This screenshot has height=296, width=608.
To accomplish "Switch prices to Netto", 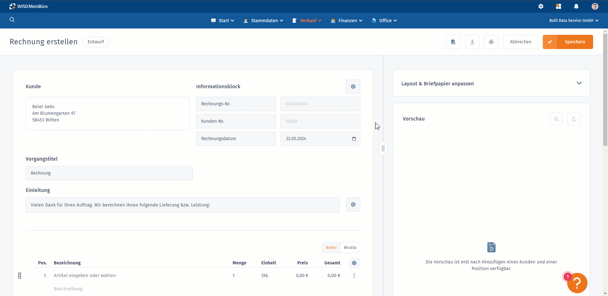I will pos(331,248).
